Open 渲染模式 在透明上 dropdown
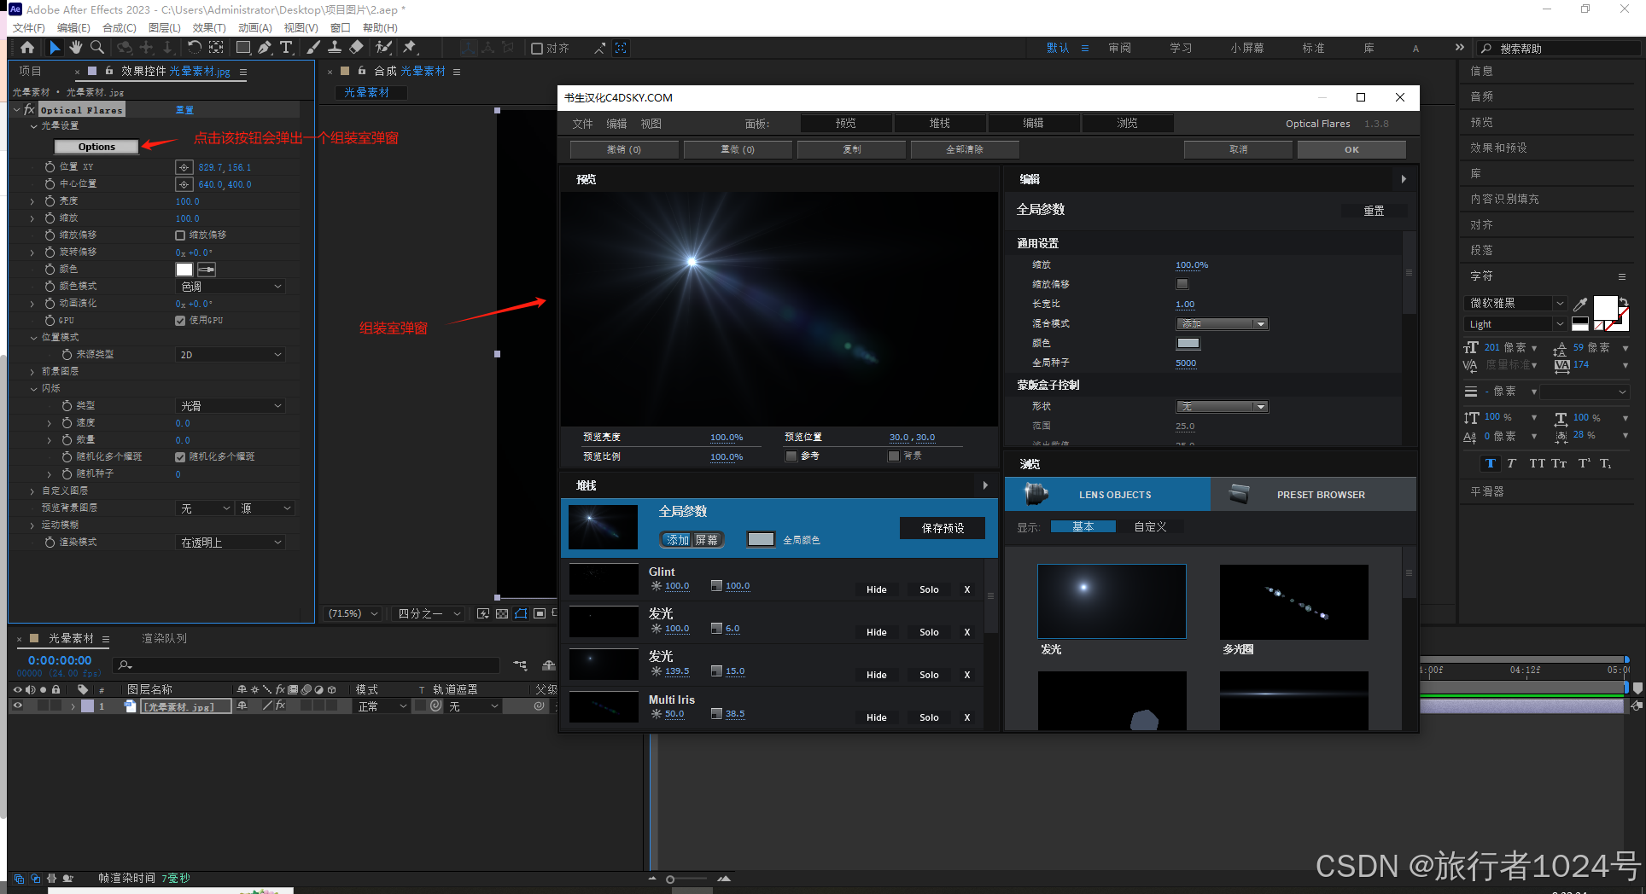 pos(230,543)
